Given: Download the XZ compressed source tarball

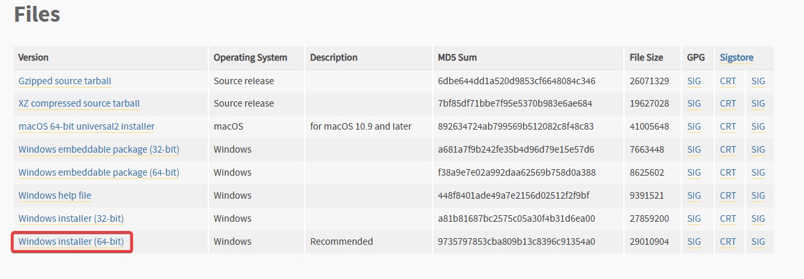Looking at the screenshot, I should click(79, 103).
